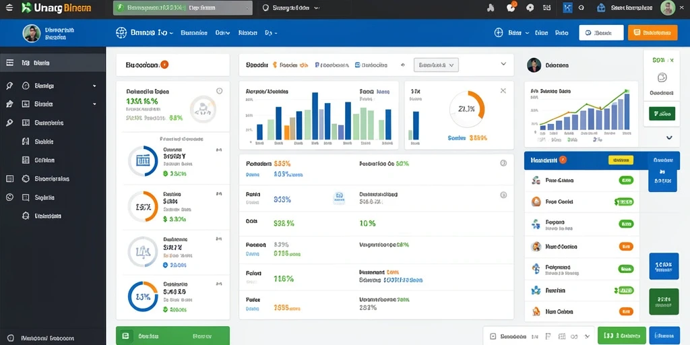Viewport: 690px width, 345px height.
Task: Click the yellow badge in the blue list header
Action: (x=621, y=160)
